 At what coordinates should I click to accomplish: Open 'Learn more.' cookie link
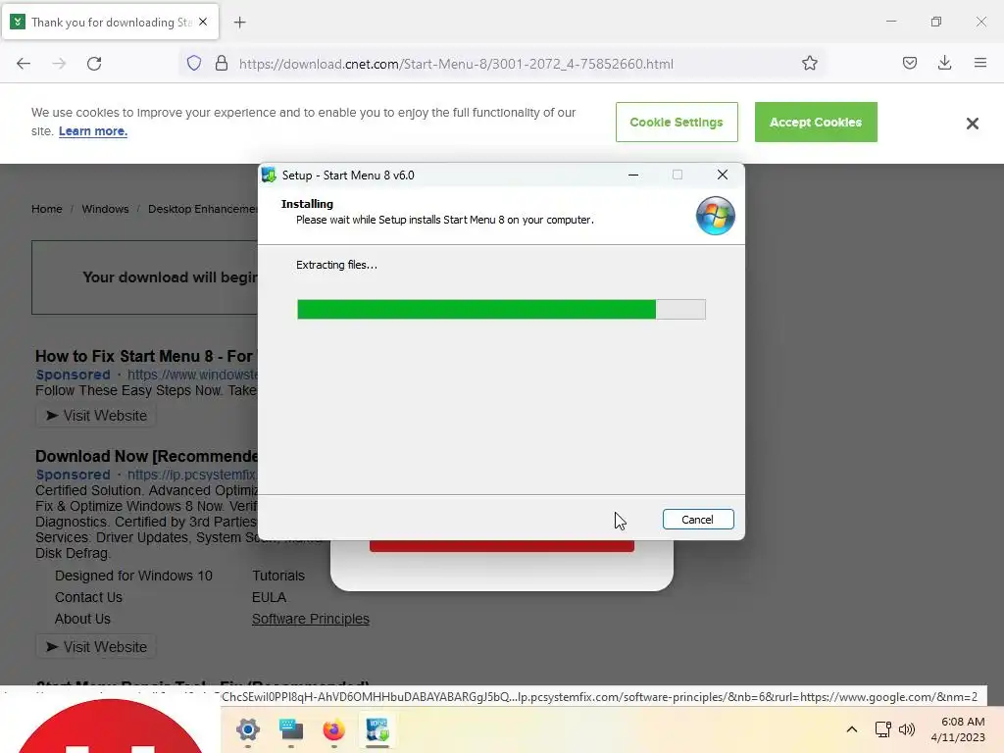click(x=93, y=131)
